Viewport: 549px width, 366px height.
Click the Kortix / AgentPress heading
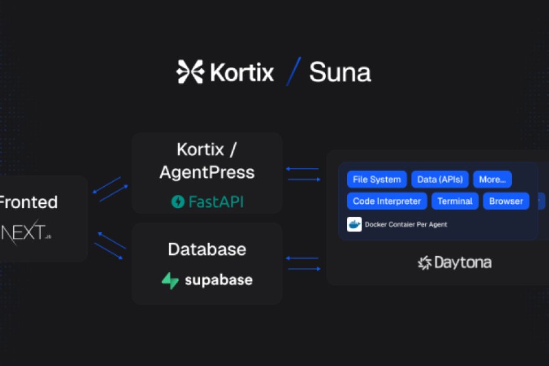tap(207, 161)
